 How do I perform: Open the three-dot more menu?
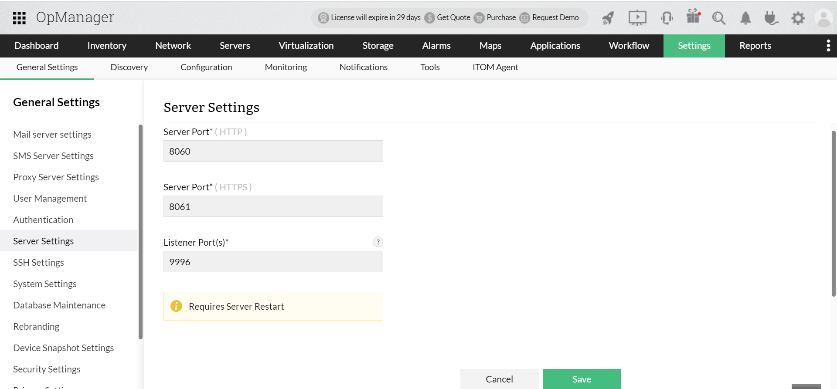(x=828, y=46)
